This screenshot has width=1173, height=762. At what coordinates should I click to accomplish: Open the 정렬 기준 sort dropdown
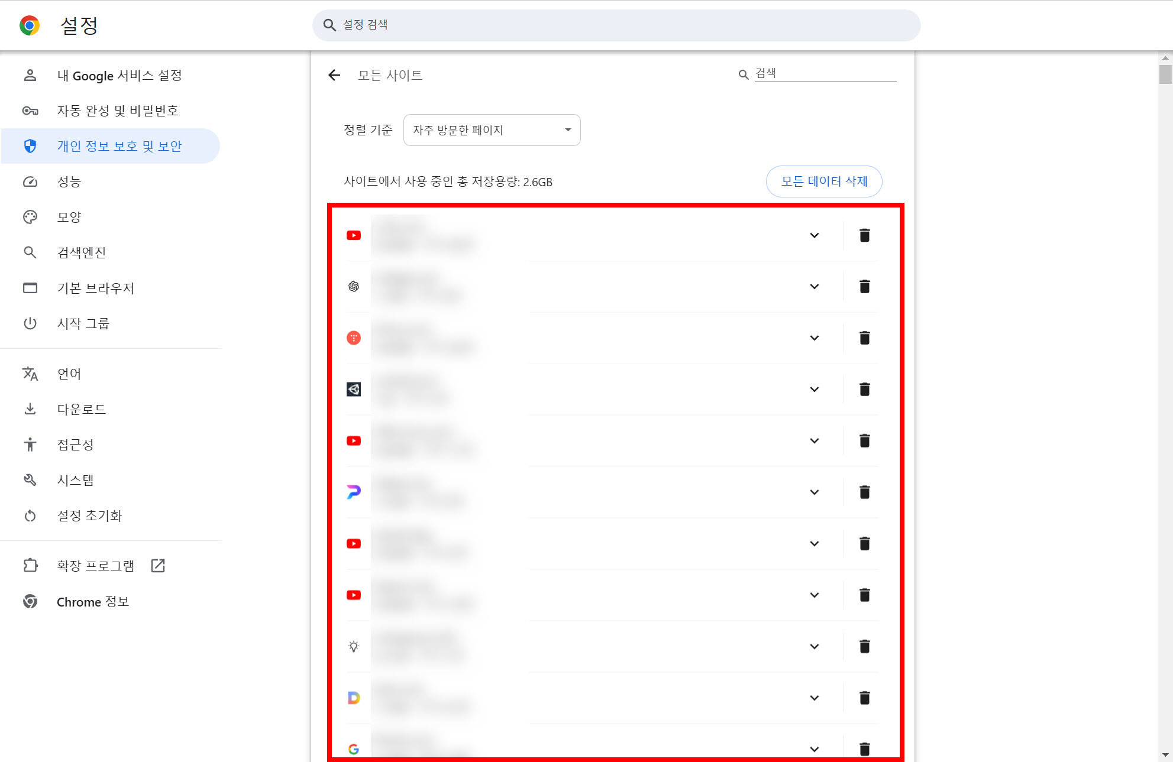(492, 130)
